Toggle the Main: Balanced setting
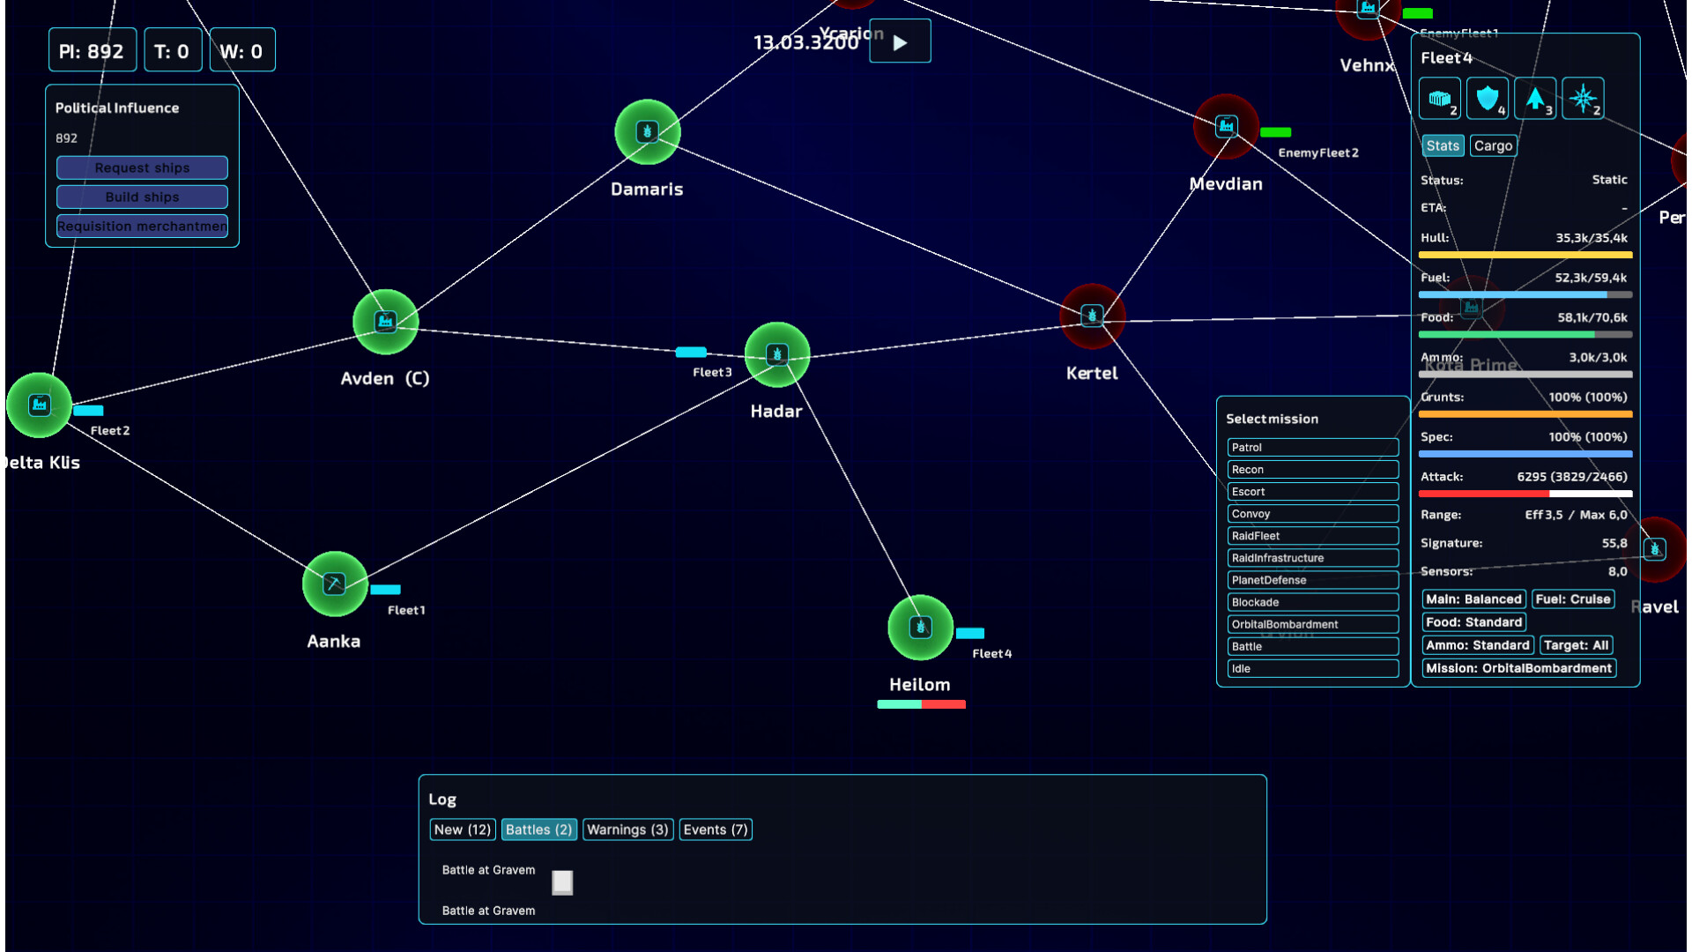Image resolution: width=1692 pixels, height=952 pixels. pyautogui.click(x=1473, y=599)
